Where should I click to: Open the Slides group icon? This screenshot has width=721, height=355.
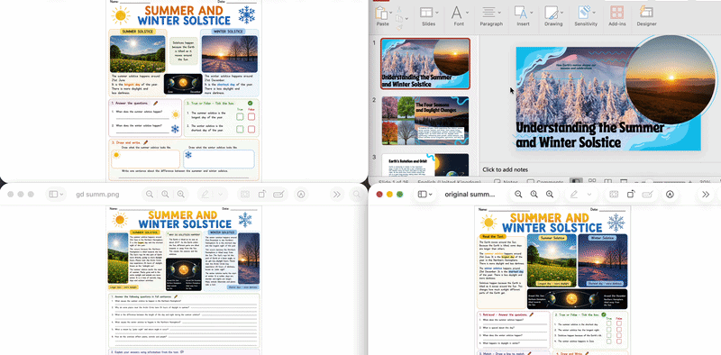(x=425, y=13)
